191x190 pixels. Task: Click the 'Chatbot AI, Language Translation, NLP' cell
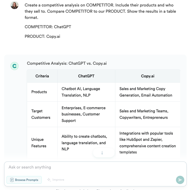click(x=81, y=92)
